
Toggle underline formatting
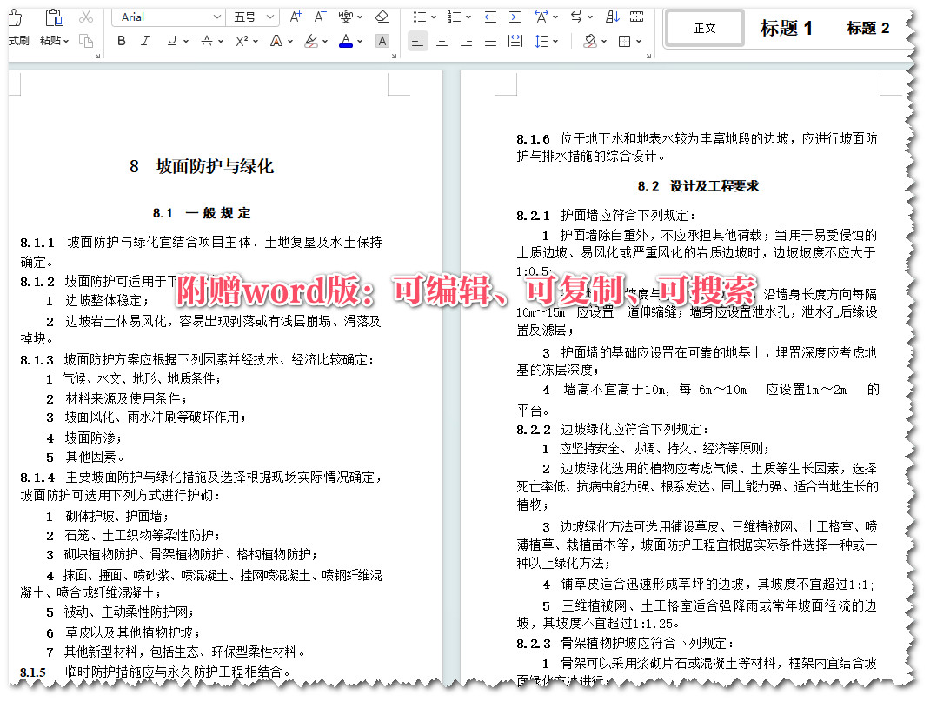click(x=170, y=41)
